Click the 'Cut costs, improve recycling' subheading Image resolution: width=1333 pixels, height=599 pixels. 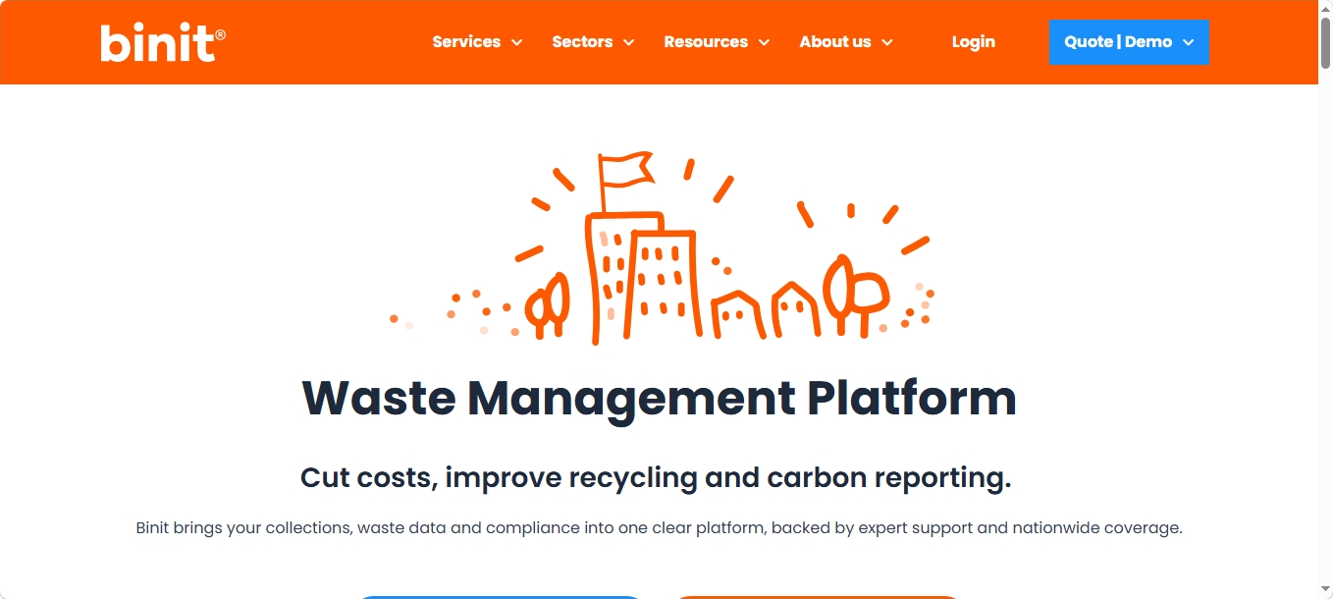coord(656,478)
